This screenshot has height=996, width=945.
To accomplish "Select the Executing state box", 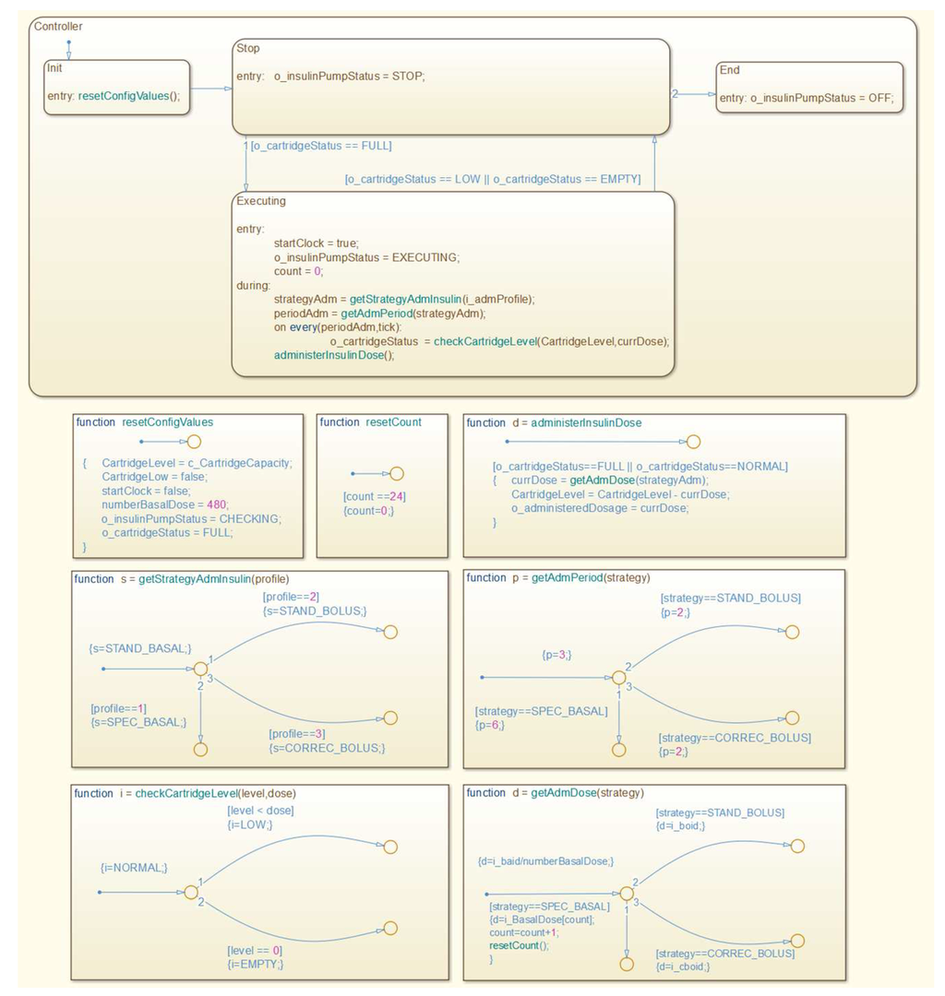I will pos(452,284).
